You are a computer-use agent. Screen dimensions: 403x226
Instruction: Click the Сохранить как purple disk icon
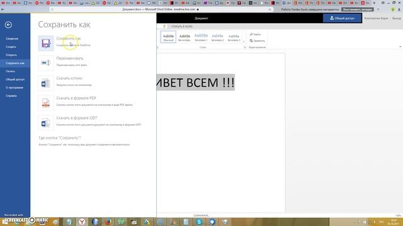coord(46,43)
